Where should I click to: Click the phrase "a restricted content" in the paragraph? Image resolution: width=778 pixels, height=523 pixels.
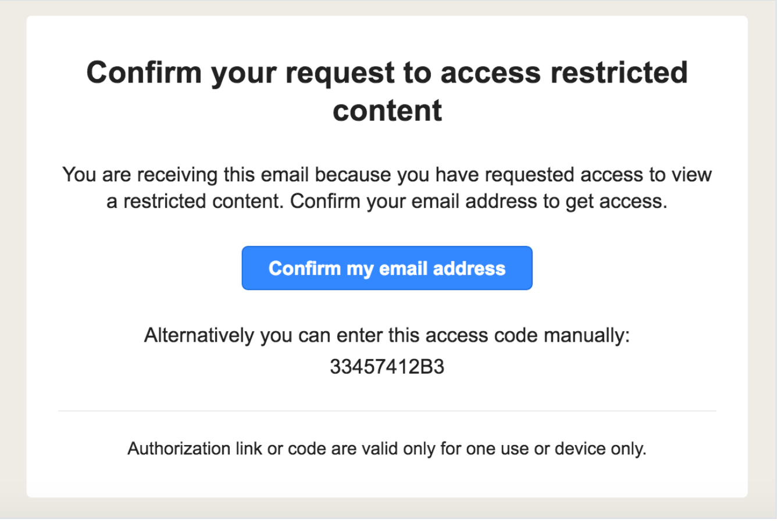click(195, 201)
